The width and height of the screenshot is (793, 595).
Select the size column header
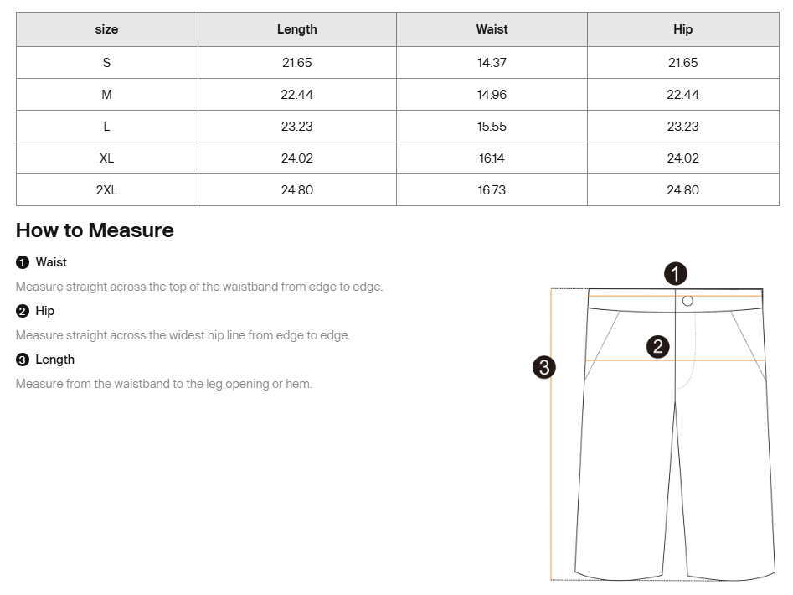[106, 29]
